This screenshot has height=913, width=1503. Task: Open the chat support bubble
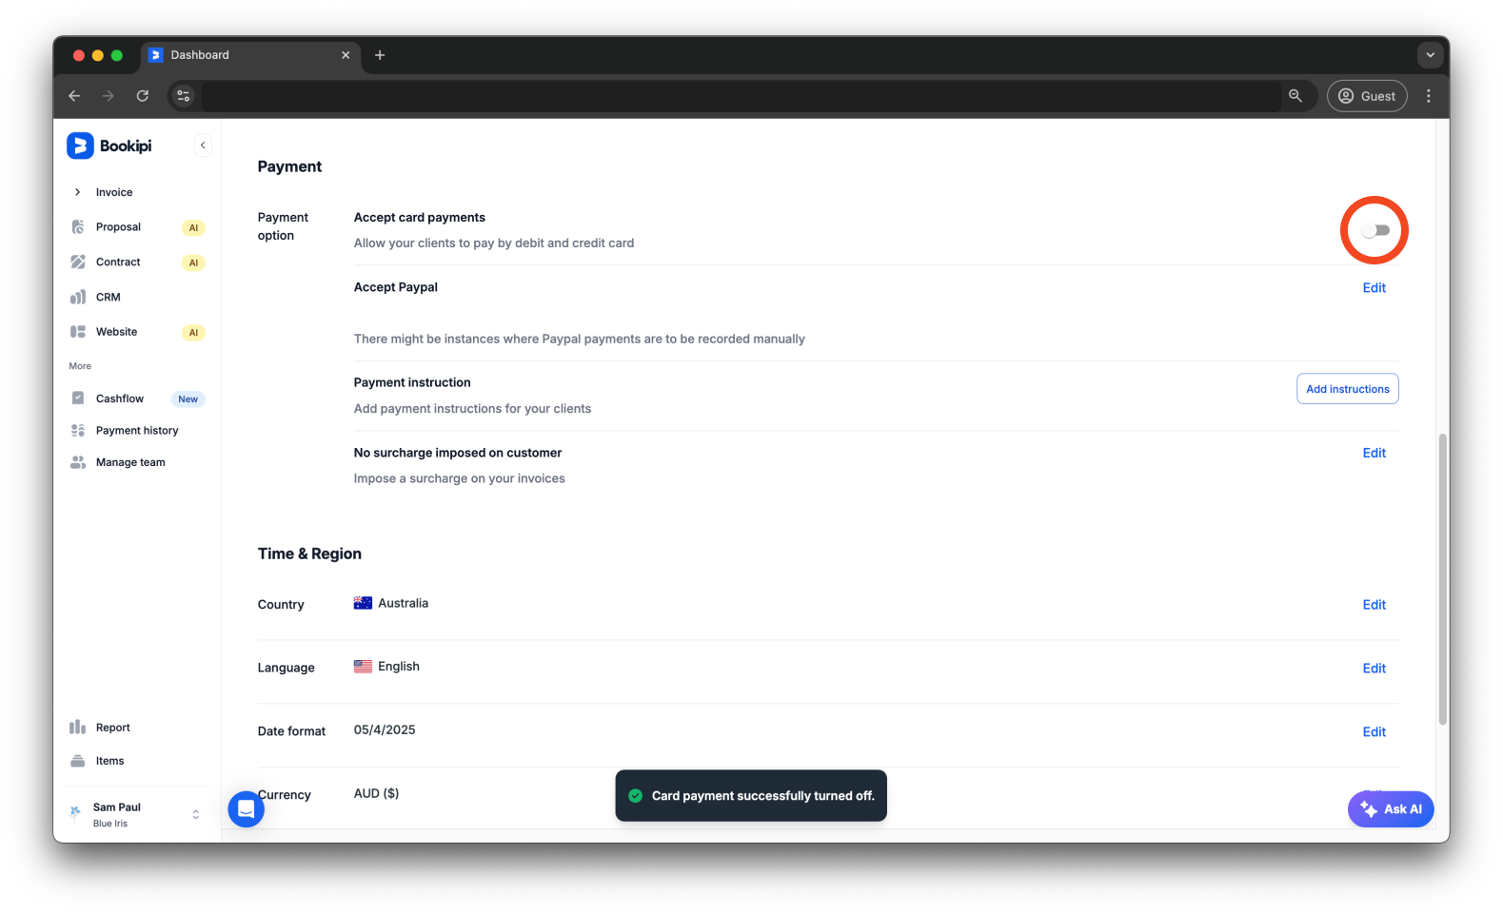[x=246, y=809]
